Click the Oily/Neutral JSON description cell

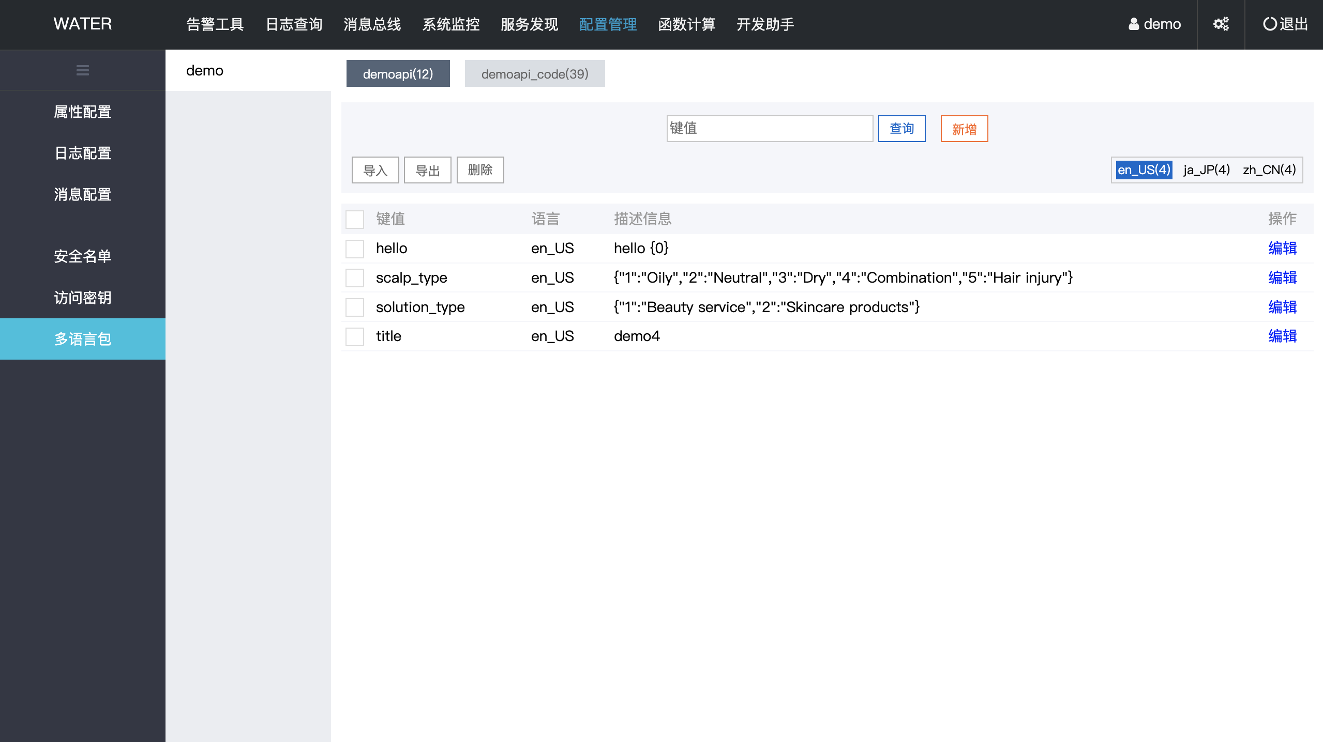click(x=844, y=278)
